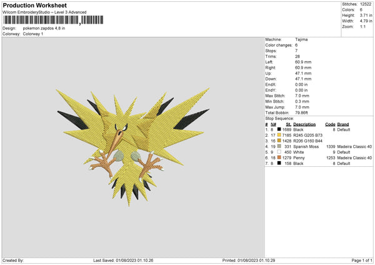Click the 'White' description in stop 5
This screenshot has width=375, height=265.
(299, 152)
